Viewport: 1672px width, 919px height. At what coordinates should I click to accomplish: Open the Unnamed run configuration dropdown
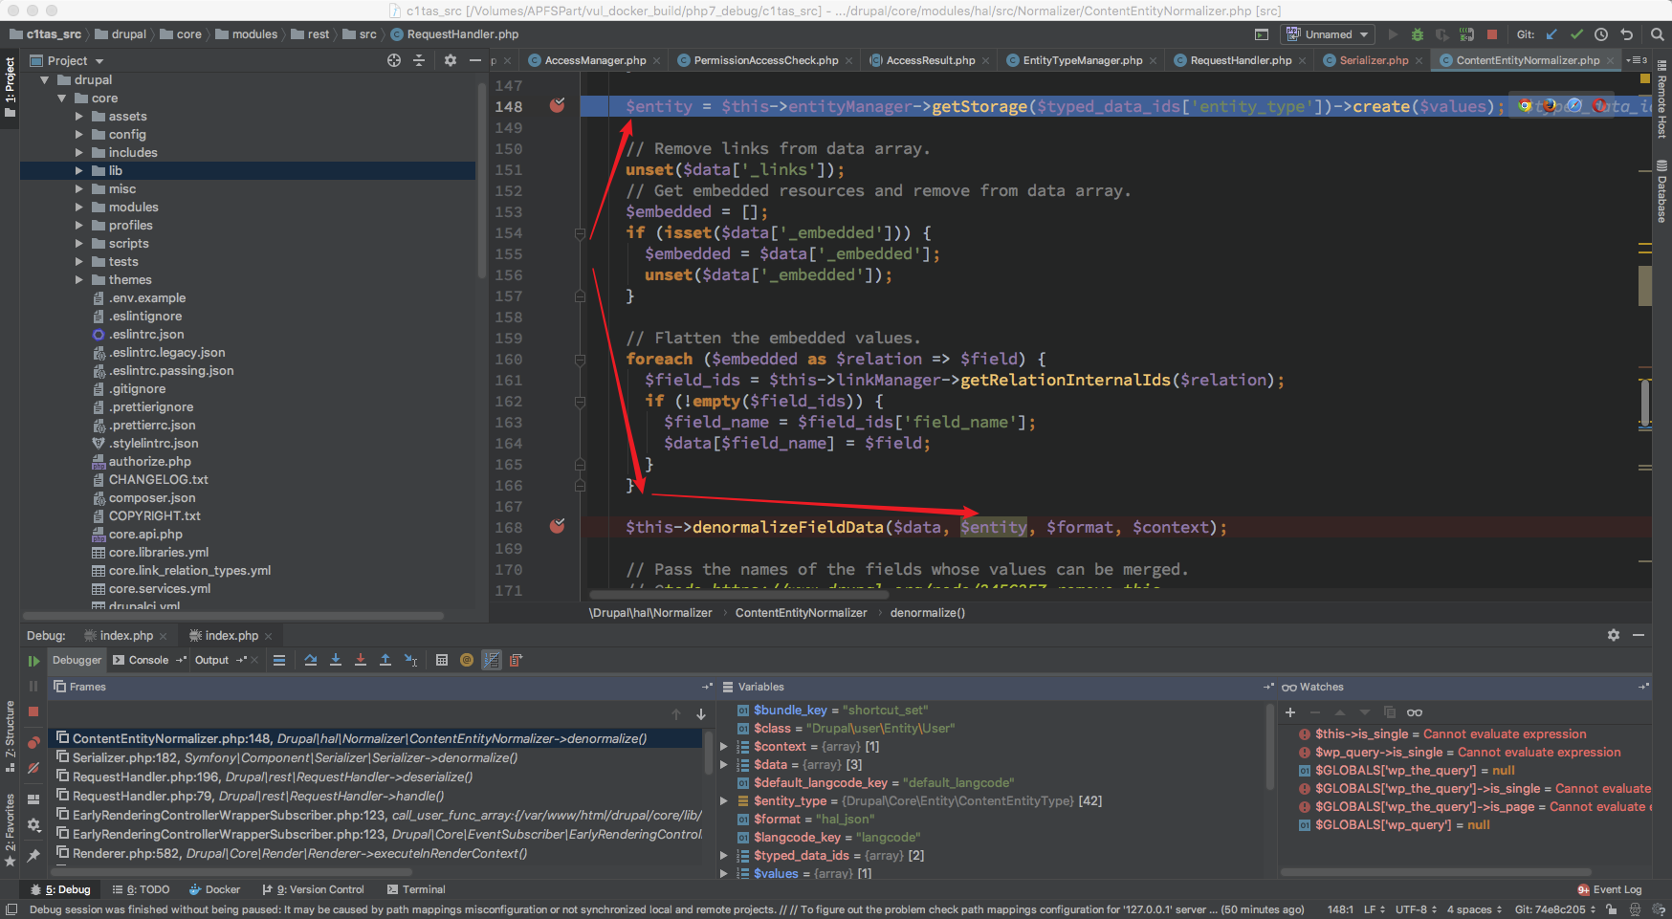(1329, 34)
